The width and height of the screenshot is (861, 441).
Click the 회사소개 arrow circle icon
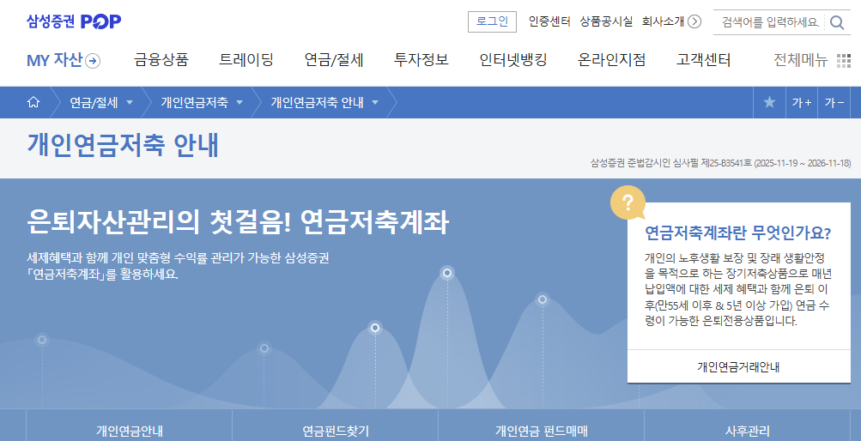pyautogui.click(x=694, y=21)
